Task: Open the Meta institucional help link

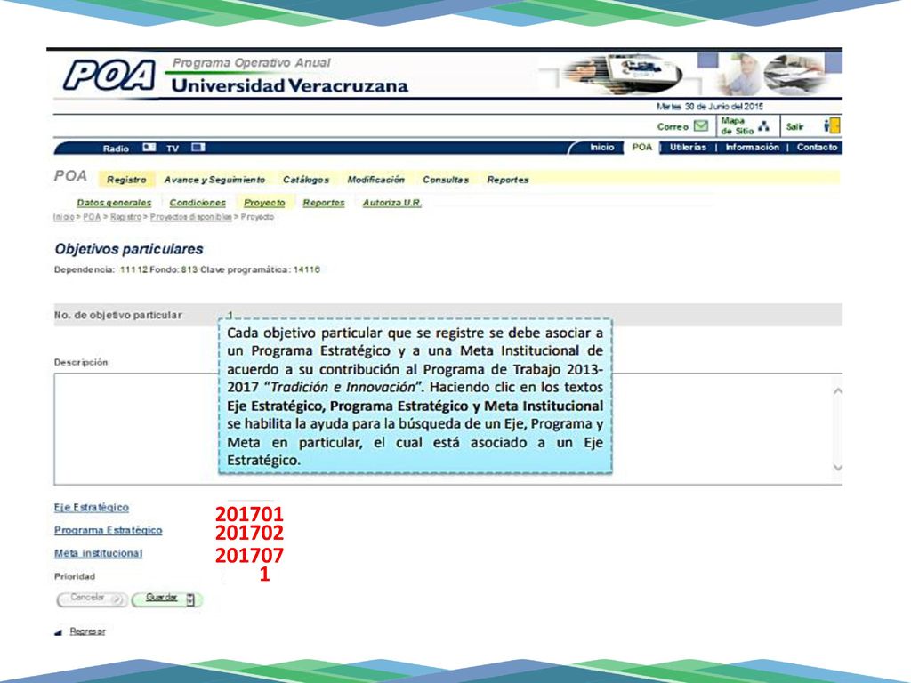Action: (x=98, y=553)
